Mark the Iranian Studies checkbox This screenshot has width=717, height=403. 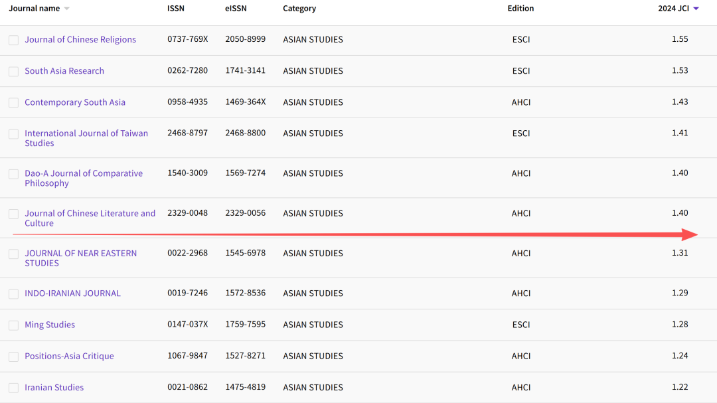13,388
